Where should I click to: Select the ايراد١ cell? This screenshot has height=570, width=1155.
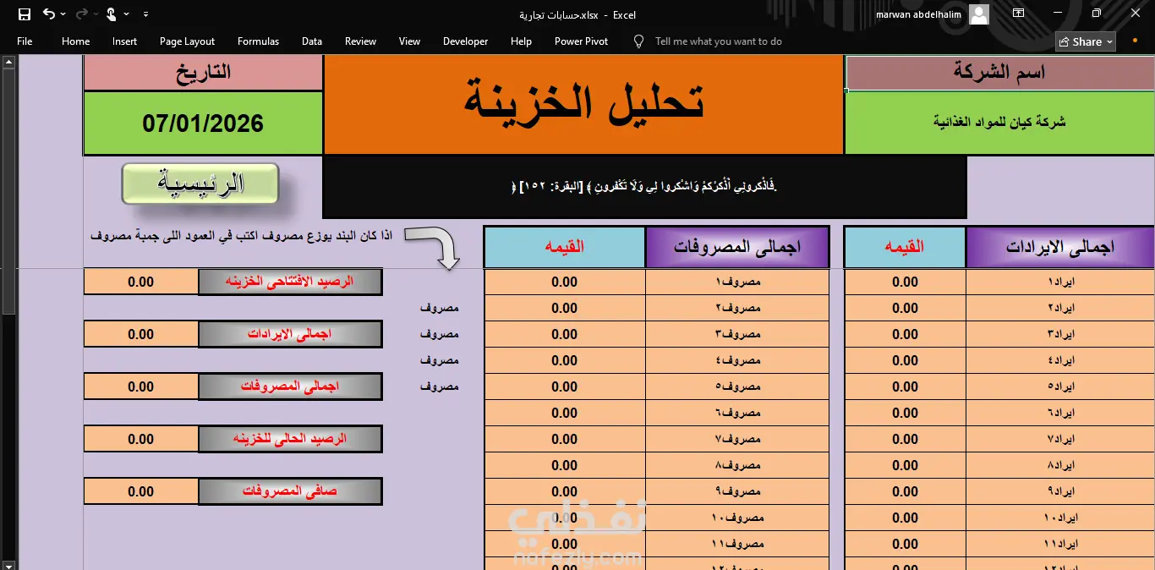pos(1060,282)
